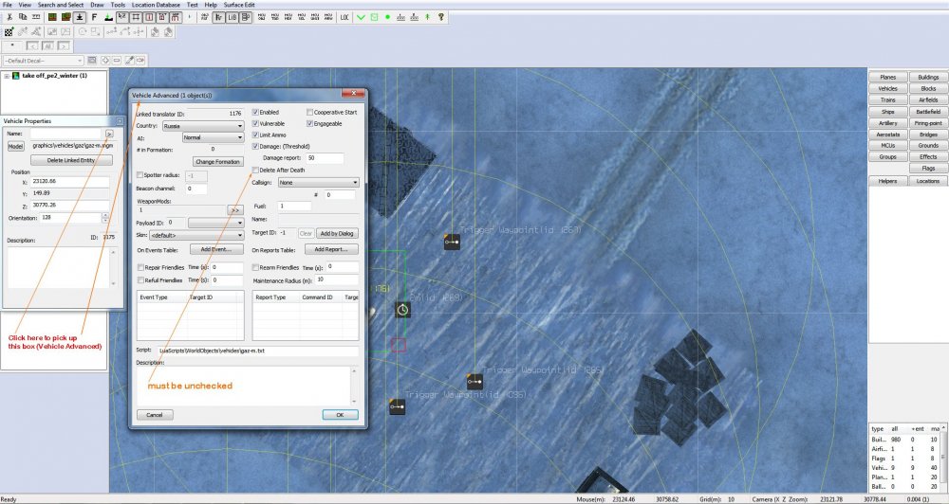949x504 pixels.
Task: Click the question mark icon in toolbar
Action: [441, 17]
